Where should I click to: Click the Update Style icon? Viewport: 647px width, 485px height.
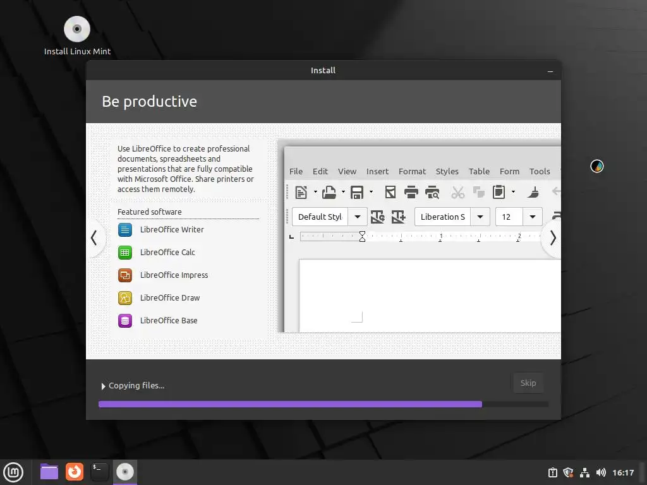click(378, 217)
